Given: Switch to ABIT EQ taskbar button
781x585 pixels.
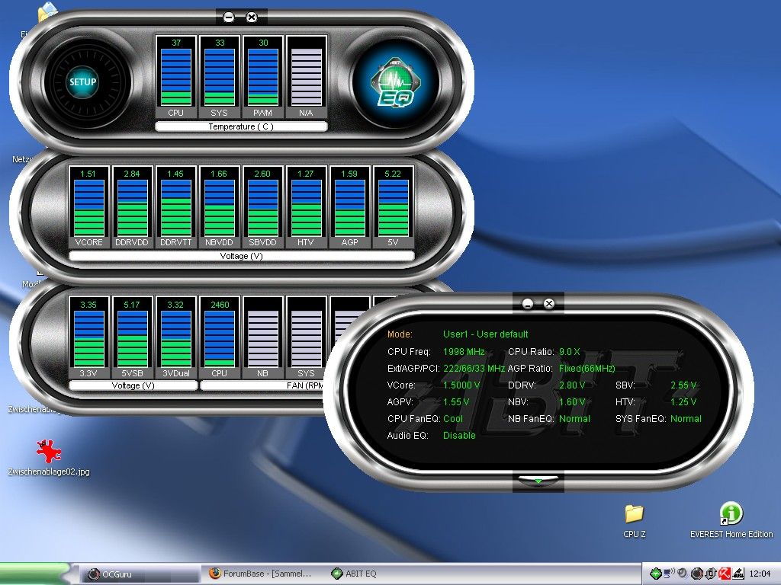Looking at the screenshot, I should point(354,574).
